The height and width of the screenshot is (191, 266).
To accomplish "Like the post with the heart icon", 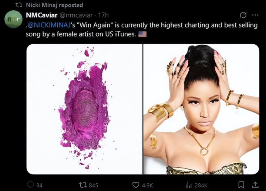I will (136, 185).
